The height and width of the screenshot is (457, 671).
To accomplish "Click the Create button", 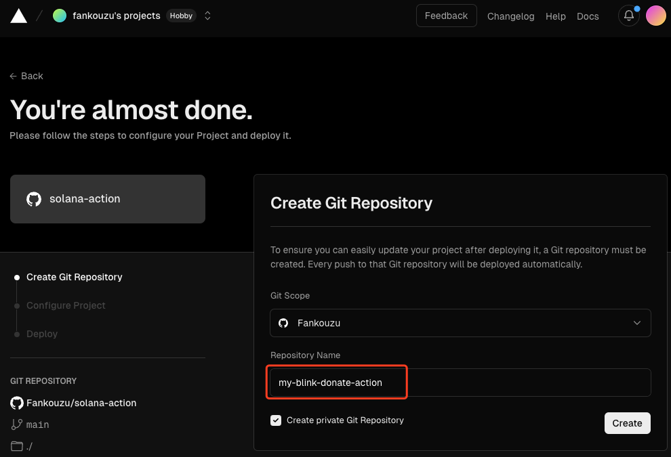I will pyautogui.click(x=628, y=423).
